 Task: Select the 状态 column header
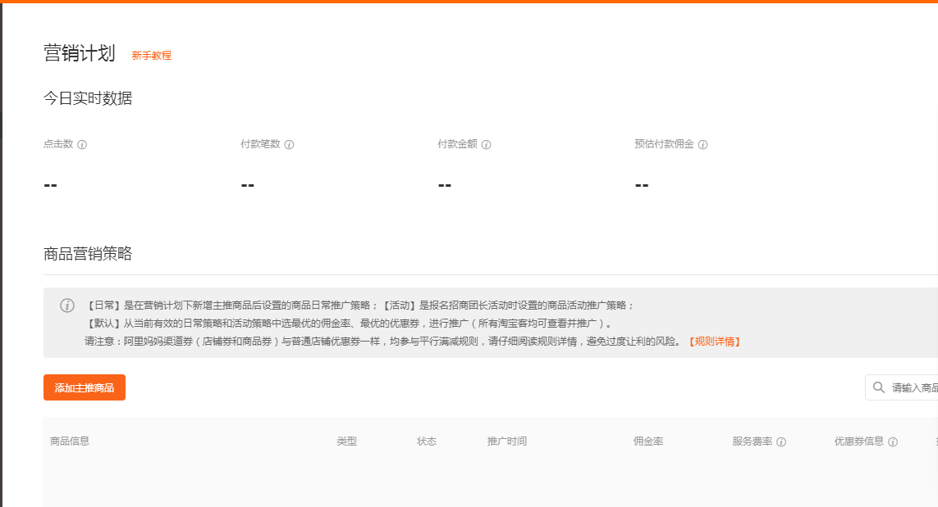point(427,441)
